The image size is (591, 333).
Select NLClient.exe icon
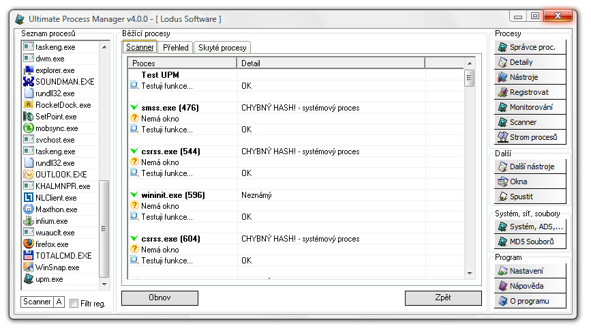tap(28, 198)
